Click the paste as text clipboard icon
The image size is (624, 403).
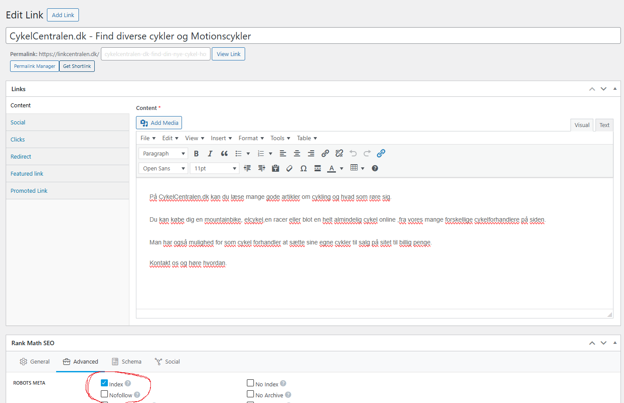[275, 169]
